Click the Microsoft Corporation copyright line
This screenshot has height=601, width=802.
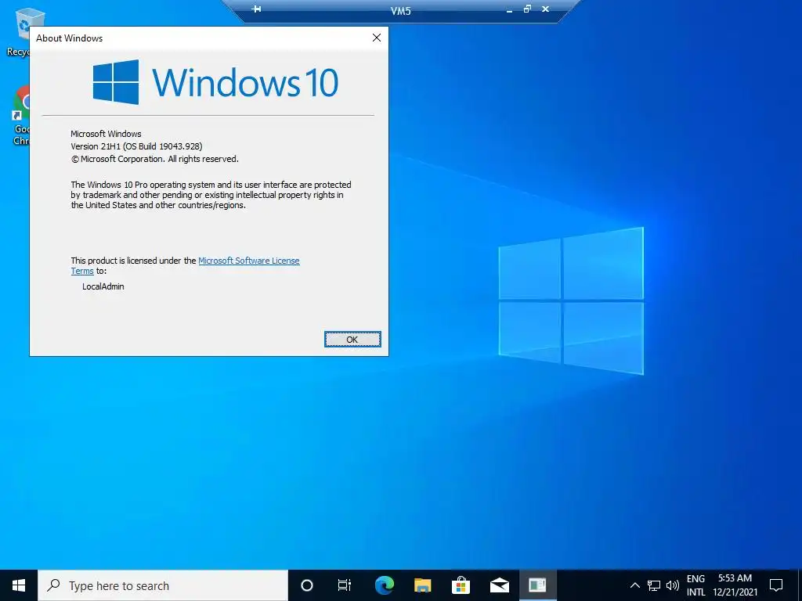pyautogui.click(x=154, y=159)
